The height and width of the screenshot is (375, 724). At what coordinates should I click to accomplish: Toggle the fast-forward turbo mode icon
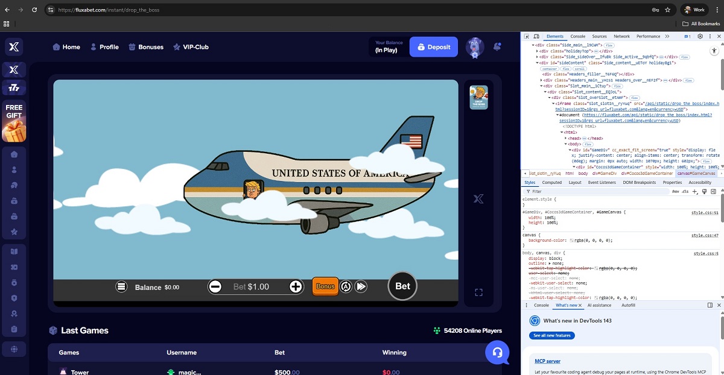[x=361, y=287]
